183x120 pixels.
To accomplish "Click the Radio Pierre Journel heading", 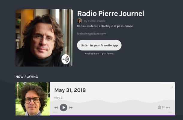I will point(111,13).
